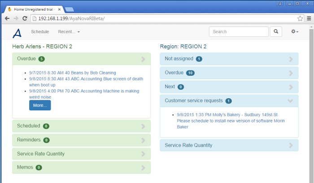The width and height of the screenshot is (314, 183).
Task: Click the Scheduled count badge 0
Action: point(46,126)
